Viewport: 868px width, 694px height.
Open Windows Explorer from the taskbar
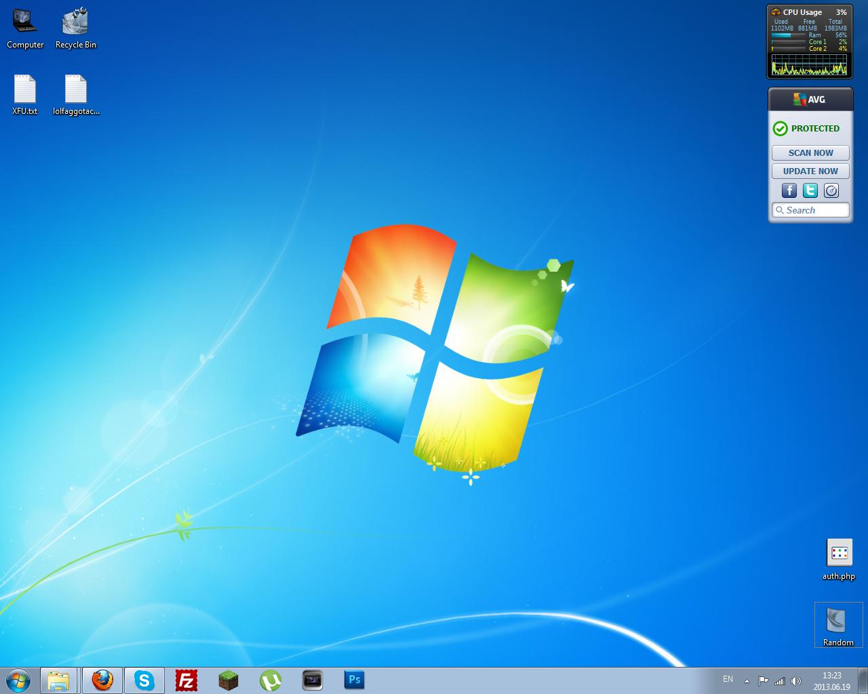point(58,680)
